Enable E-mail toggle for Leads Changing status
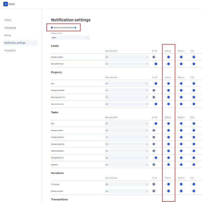 [x=155, y=57]
